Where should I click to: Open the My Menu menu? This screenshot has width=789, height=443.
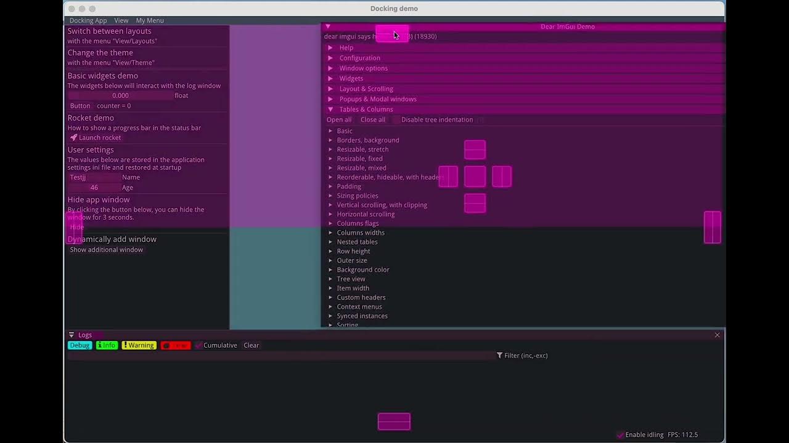click(x=150, y=20)
